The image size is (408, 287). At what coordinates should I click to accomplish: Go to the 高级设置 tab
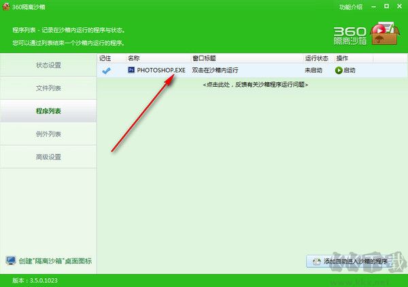48,157
